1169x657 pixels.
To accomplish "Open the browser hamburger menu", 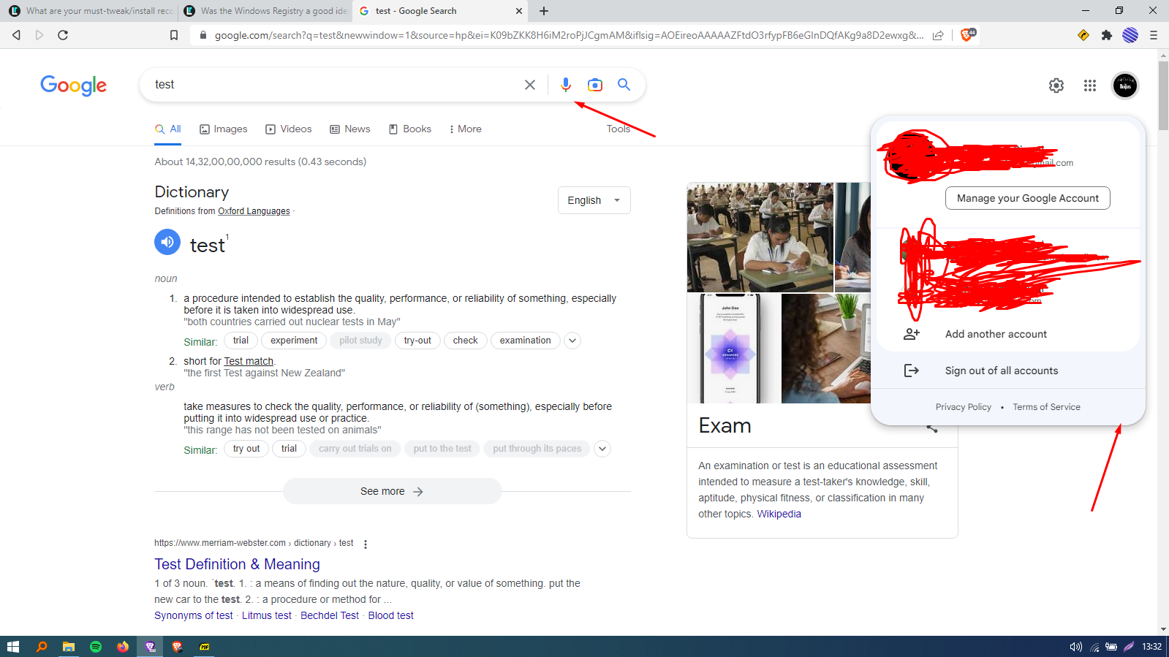I will coord(1154,35).
